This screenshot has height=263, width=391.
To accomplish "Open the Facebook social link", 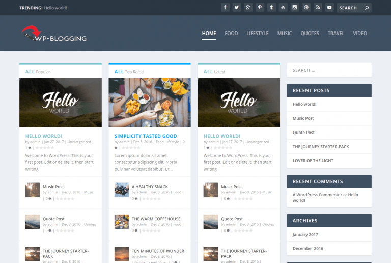I will coord(225,8).
